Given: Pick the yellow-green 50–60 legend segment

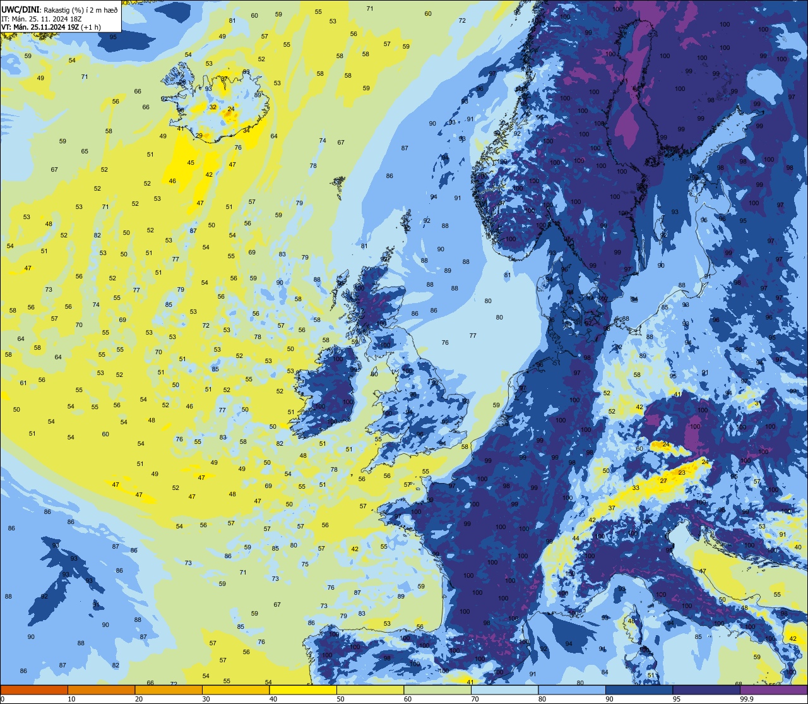Looking at the screenshot, I should [x=370, y=689].
